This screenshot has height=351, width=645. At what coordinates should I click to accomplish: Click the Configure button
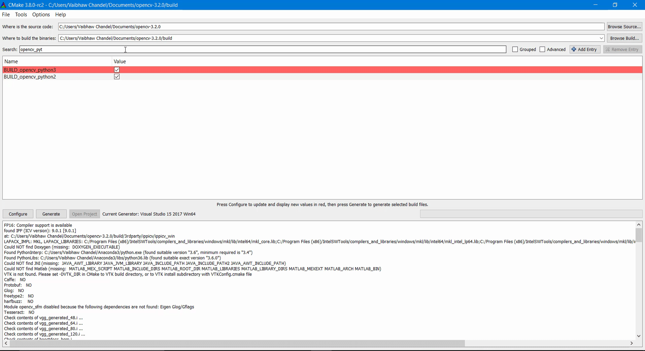[x=18, y=214]
